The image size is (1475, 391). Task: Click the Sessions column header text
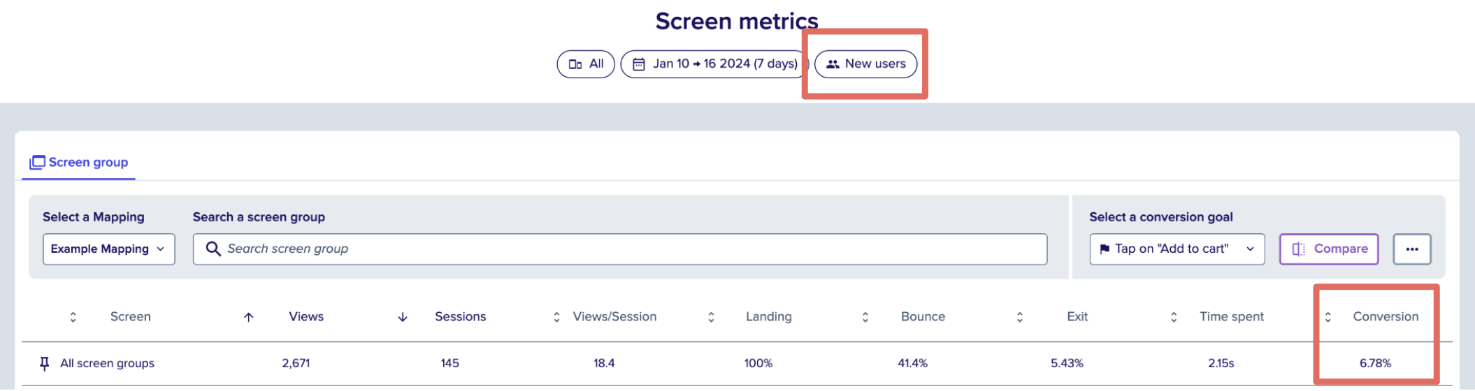[460, 317]
